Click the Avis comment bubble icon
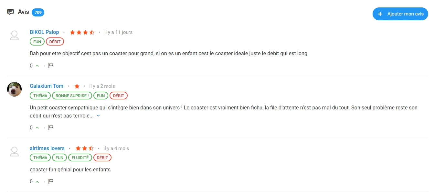Image resolution: width=434 pixels, height=193 pixels. [x=10, y=12]
